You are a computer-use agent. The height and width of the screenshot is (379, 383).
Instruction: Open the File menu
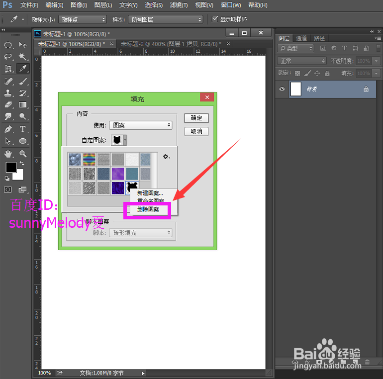click(x=29, y=5)
